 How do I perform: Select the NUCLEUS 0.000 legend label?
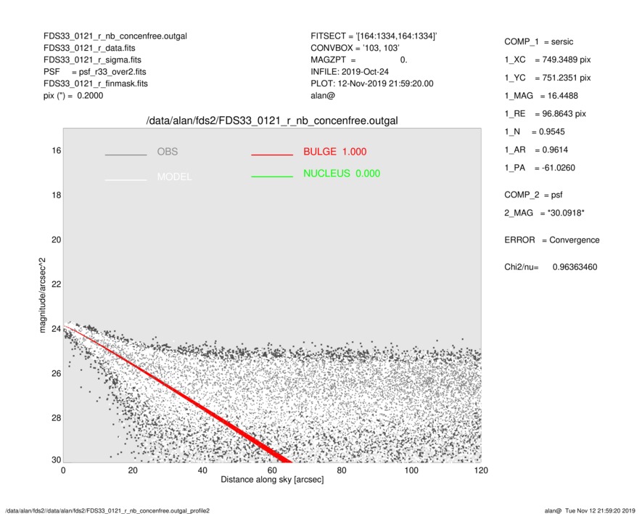coord(341,174)
